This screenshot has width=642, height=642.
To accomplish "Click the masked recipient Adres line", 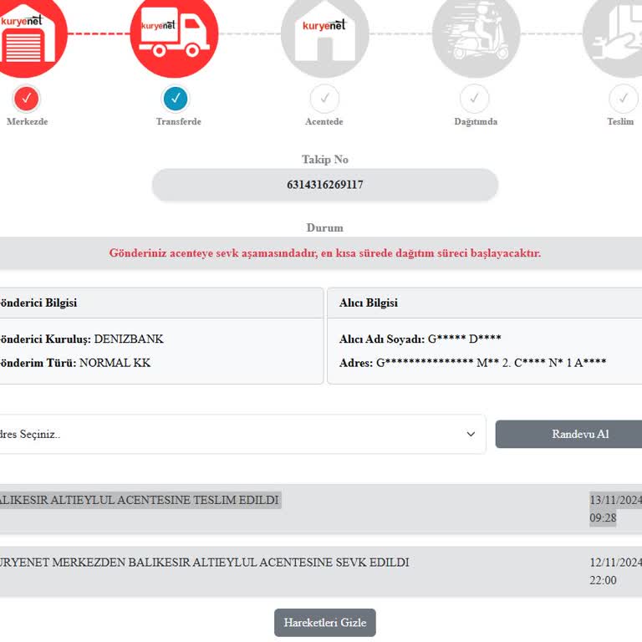I will (x=472, y=363).
